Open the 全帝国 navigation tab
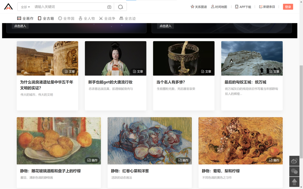 coord(66,18)
